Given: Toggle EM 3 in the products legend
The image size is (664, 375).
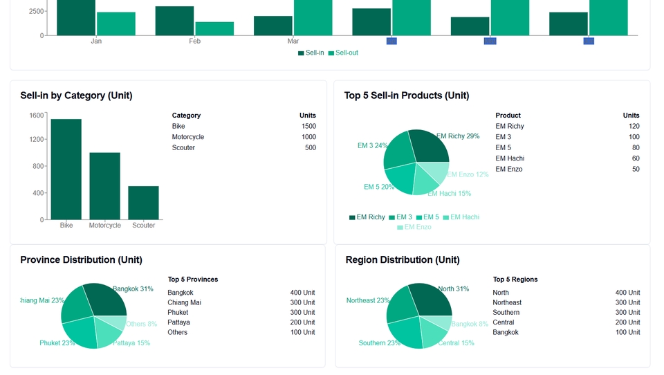Looking at the screenshot, I should (400, 217).
